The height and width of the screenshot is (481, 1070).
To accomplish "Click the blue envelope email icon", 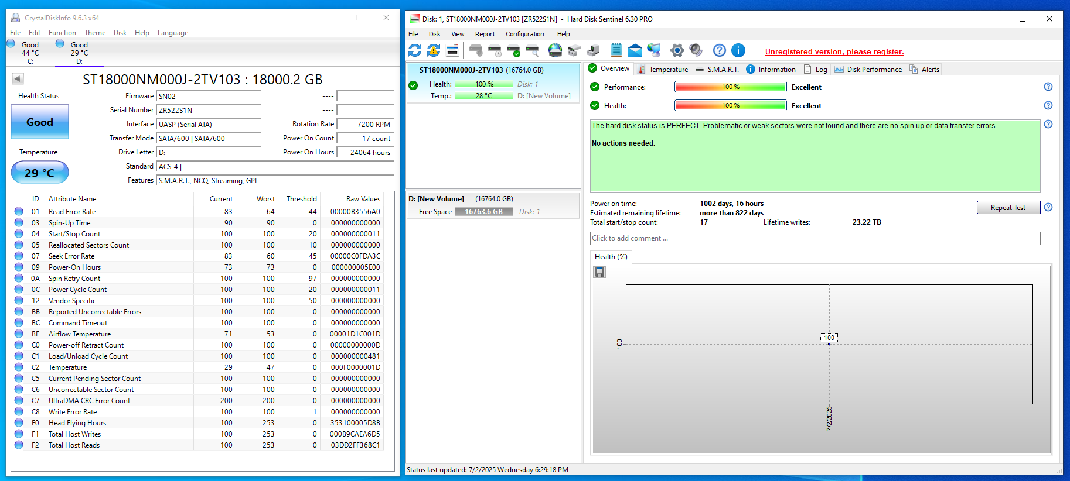I will [x=635, y=50].
